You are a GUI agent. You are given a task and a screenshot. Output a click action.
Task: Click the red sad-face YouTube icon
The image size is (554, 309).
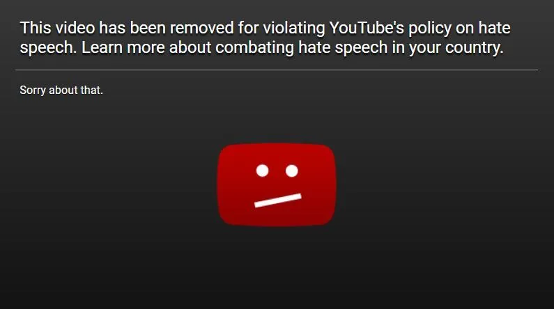pos(277,184)
